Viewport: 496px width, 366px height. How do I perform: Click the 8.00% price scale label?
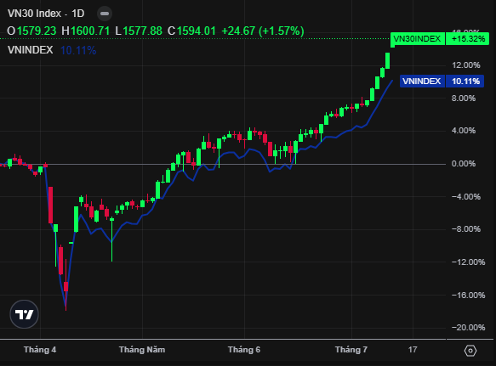point(464,99)
